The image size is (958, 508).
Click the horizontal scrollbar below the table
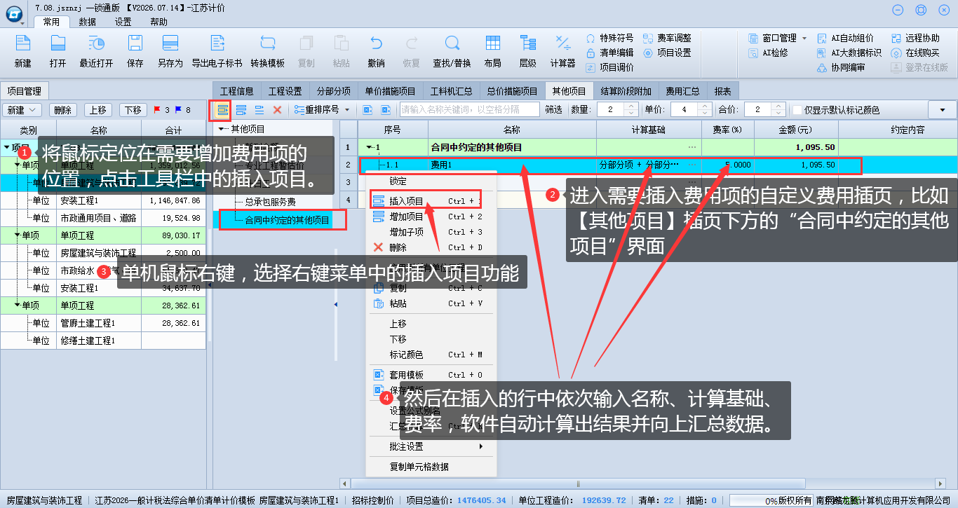[579, 483]
